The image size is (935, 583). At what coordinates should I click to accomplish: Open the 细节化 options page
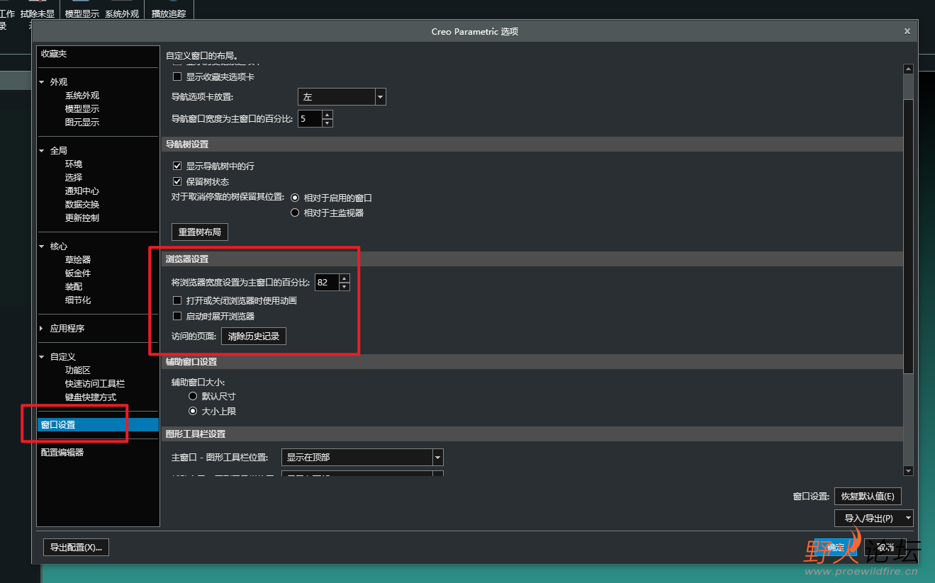click(78, 300)
